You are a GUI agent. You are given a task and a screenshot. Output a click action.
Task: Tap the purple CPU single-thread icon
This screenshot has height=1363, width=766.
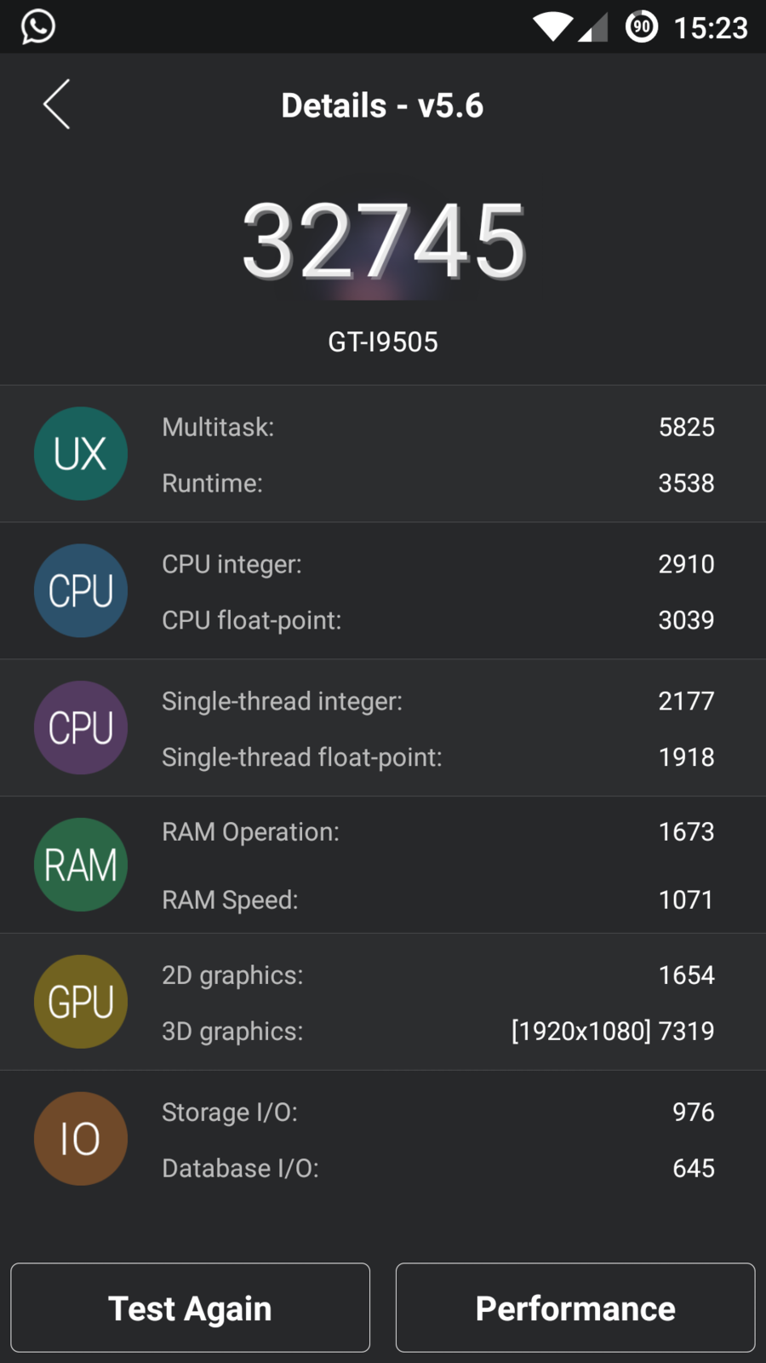pos(81,728)
